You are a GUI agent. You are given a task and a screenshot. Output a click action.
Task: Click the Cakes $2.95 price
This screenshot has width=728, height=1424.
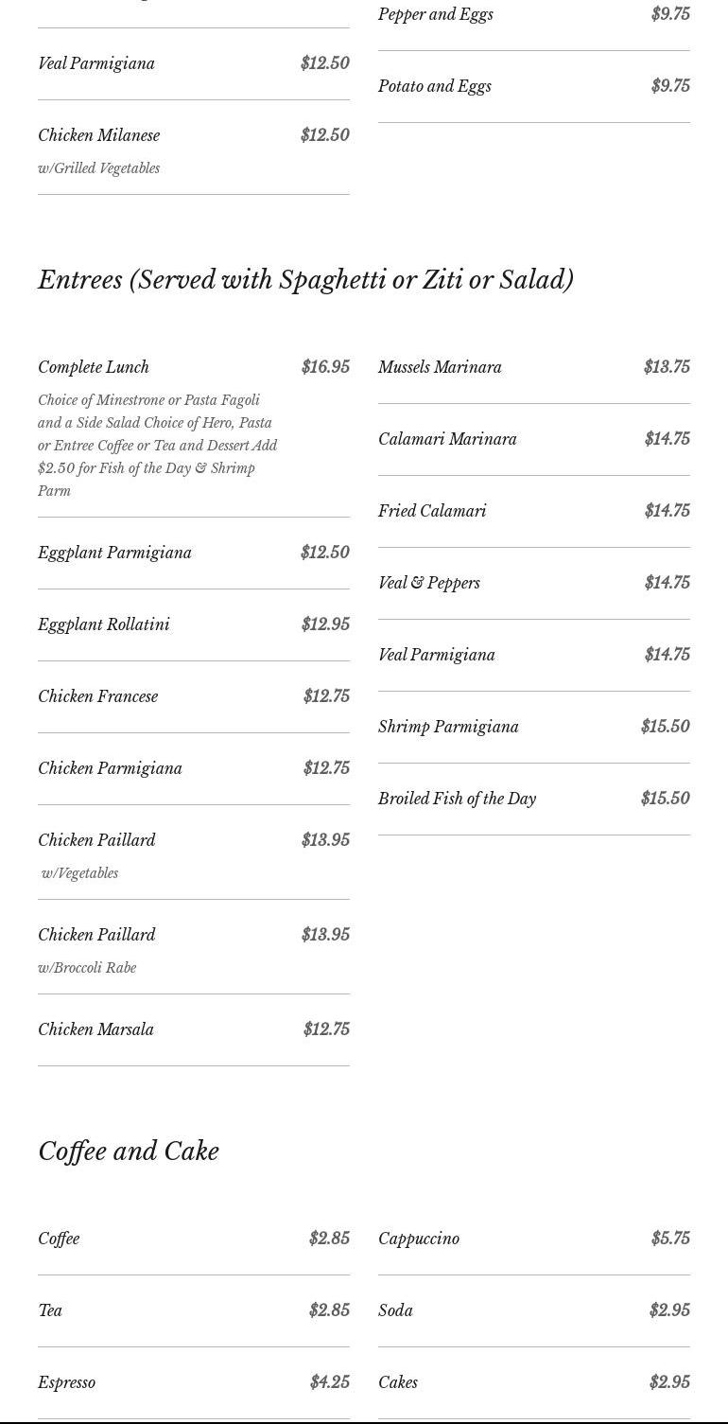[x=669, y=1382]
